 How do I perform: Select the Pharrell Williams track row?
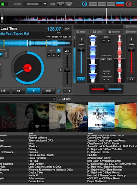click(68, 138)
